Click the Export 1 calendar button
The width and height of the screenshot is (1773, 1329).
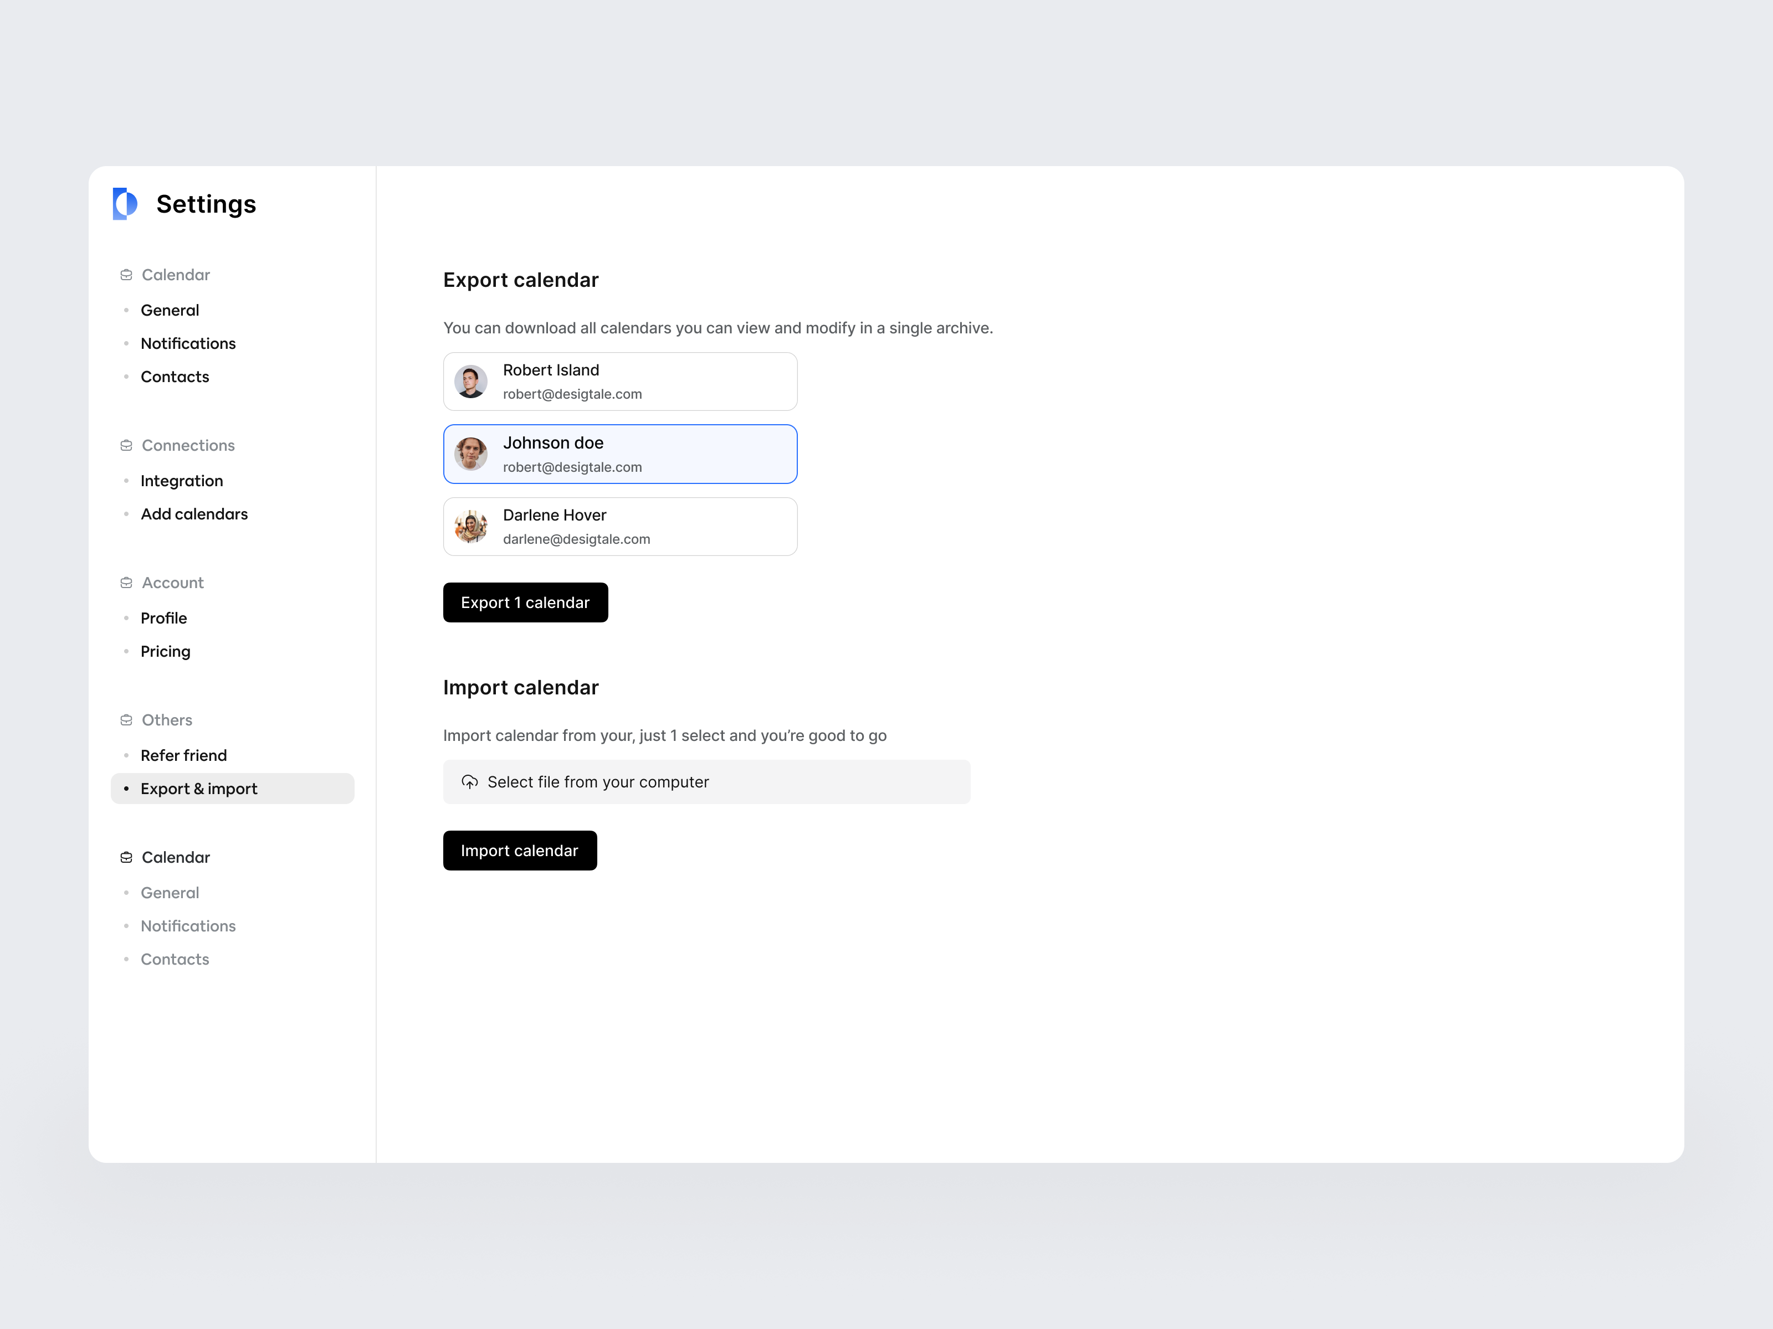[x=525, y=602]
